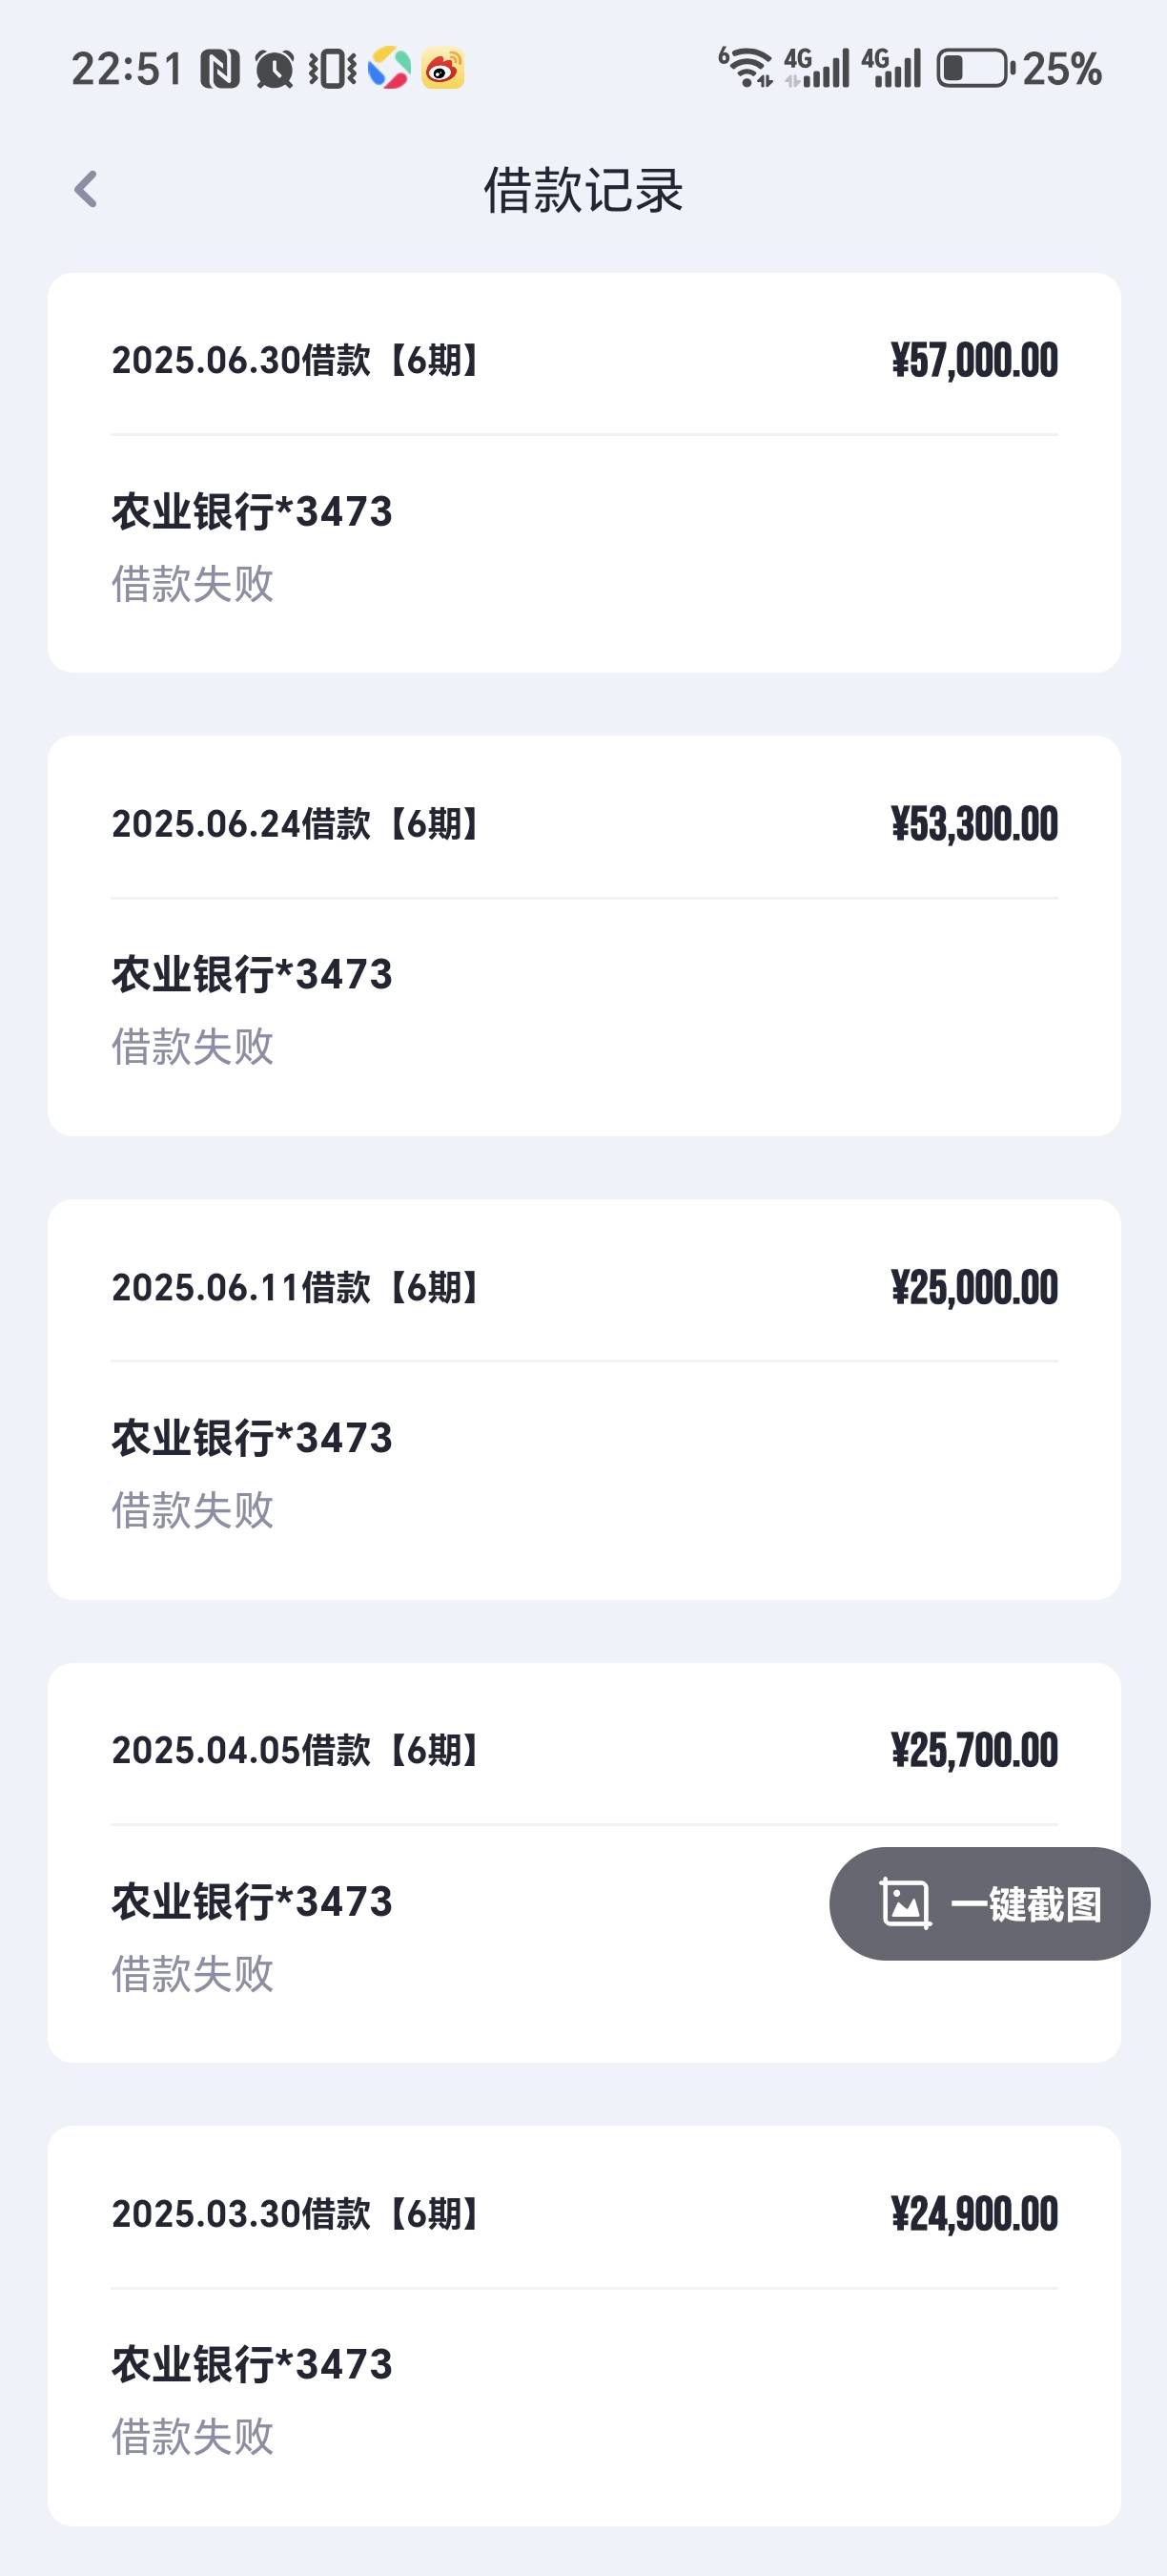
Task: Tap the one-key screenshot image icon
Action: (905, 1903)
